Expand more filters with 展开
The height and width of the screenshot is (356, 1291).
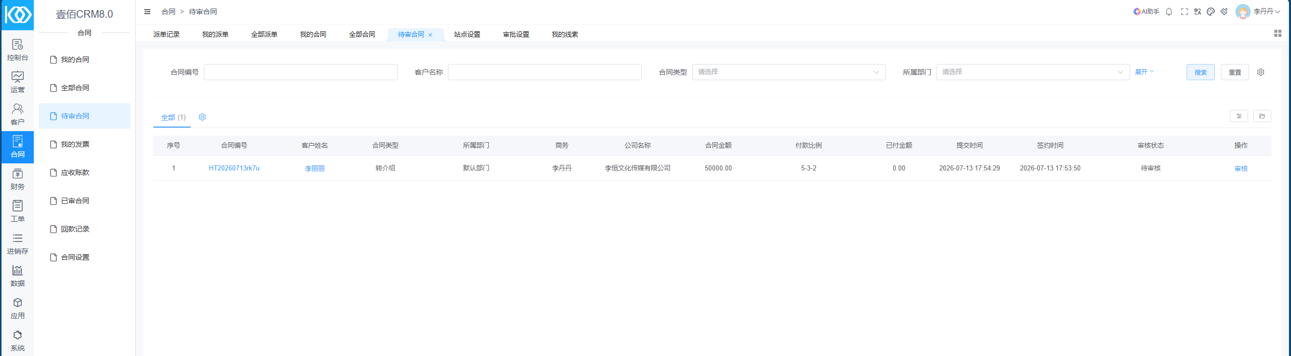click(1144, 72)
